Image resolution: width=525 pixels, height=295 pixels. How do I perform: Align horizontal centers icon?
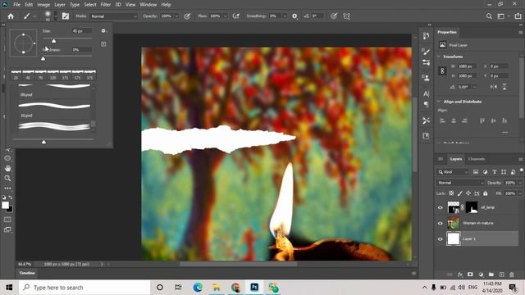[x=454, y=120]
